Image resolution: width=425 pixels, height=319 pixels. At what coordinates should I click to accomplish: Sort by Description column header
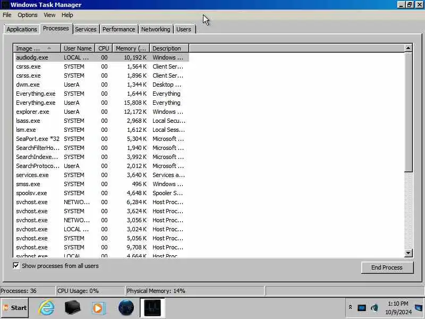pyautogui.click(x=169, y=48)
